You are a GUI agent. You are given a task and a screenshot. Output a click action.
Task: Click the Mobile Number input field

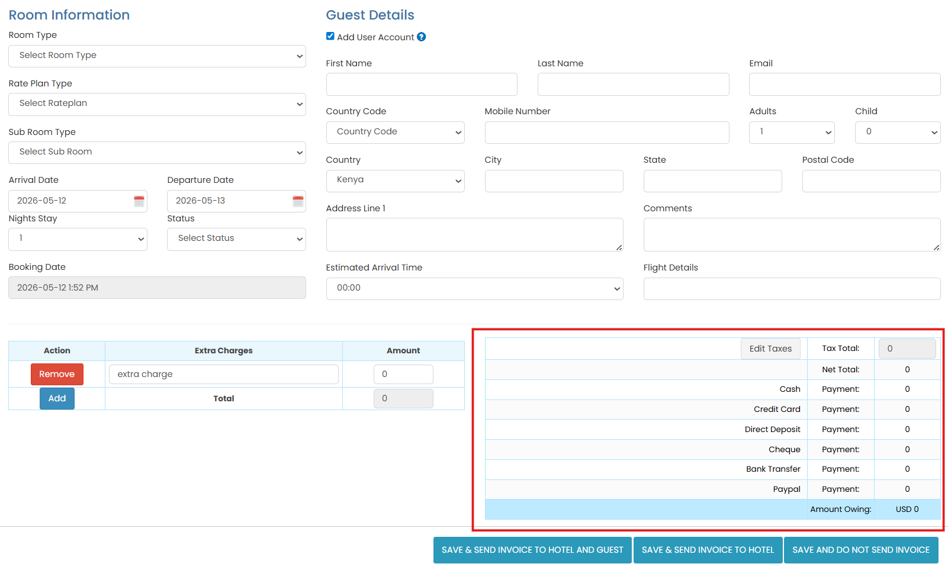pyautogui.click(x=607, y=133)
